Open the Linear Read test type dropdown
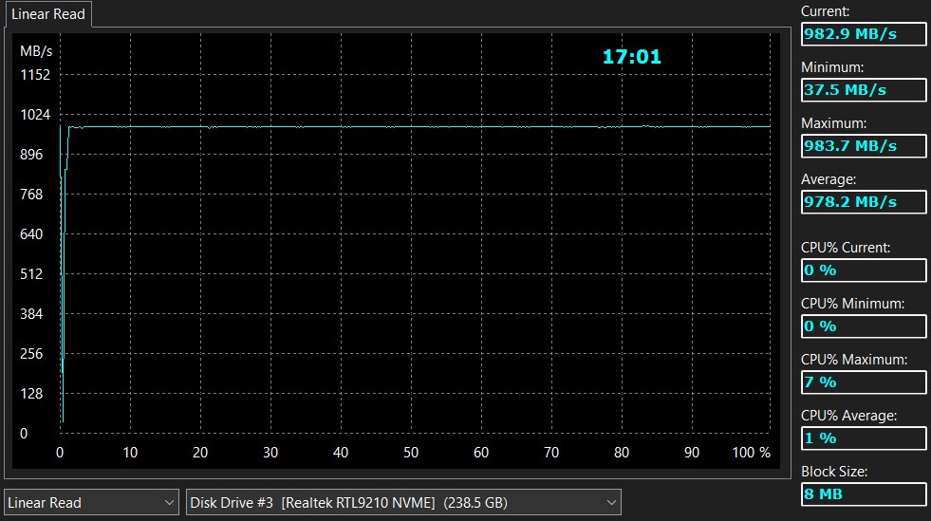 91,503
